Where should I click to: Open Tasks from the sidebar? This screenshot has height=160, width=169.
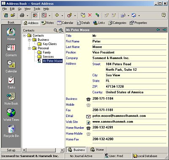point(11,83)
